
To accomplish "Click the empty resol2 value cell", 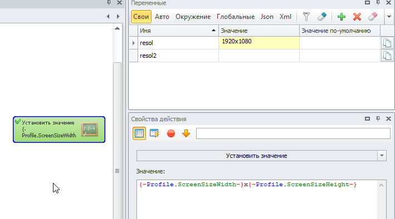I will click(259, 56).
